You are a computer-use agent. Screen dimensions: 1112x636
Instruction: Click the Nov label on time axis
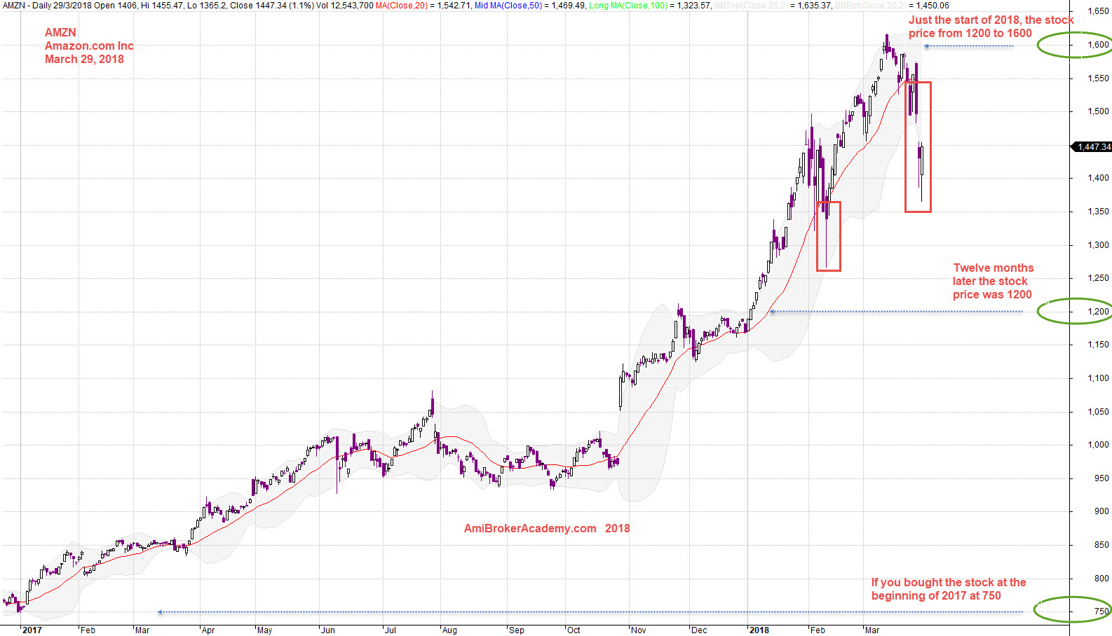639,630
